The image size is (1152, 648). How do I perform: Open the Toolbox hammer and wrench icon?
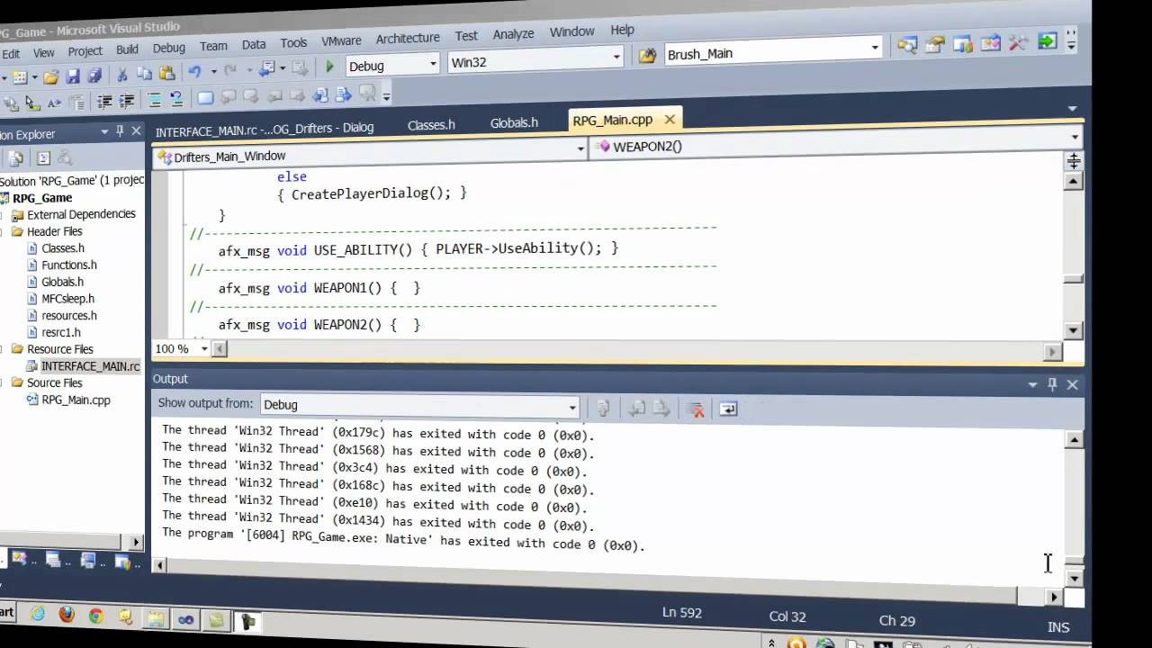1018,42
